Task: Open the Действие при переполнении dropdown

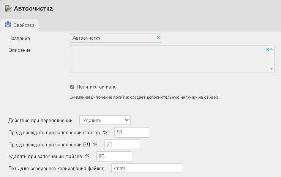Action: pyautogui.click(x=105, y=120)
